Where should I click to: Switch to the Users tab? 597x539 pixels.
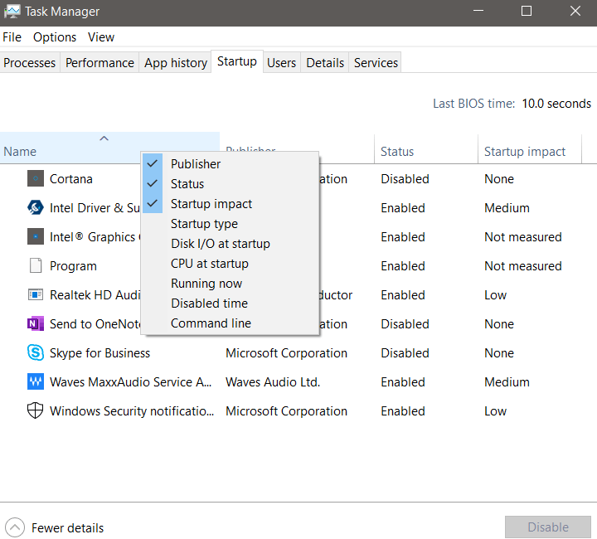(281, 62)
